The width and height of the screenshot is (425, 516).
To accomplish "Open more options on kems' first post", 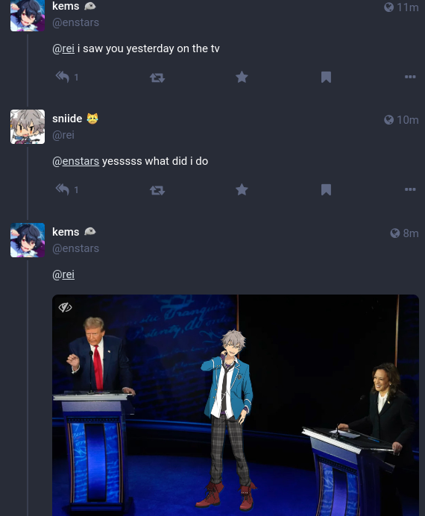I will [x=410, y=77].
